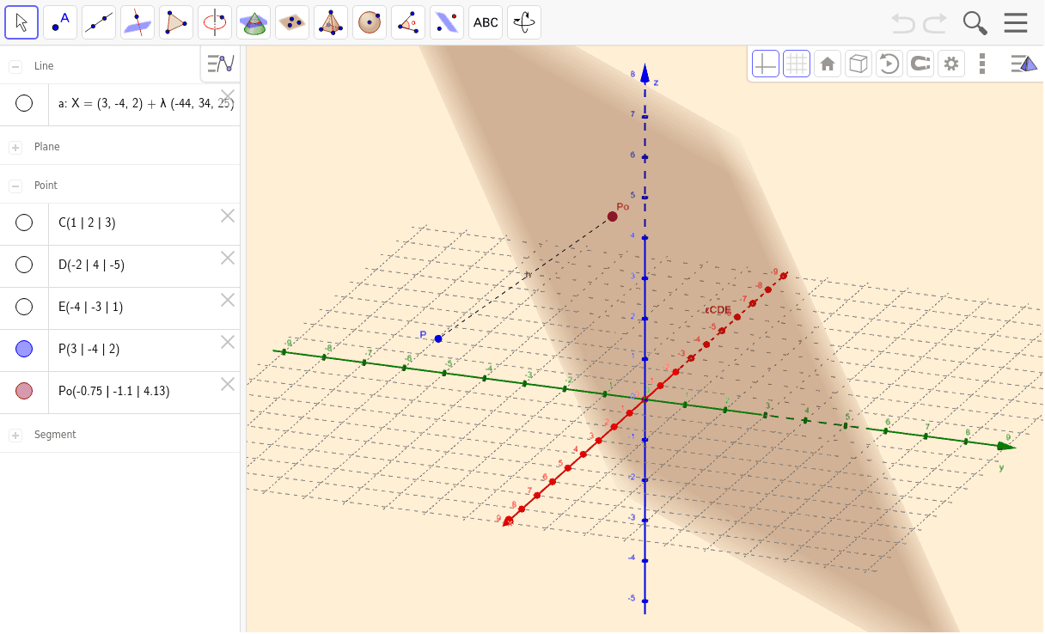
Task: Select the Pyramid tool
Action: pyautogui.click(x=331, y=22)
